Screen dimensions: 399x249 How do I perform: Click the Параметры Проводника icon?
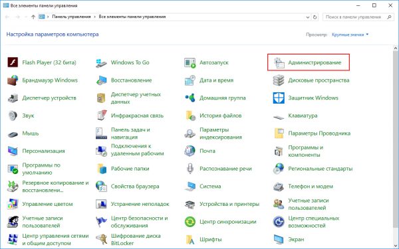click(279, 133)
